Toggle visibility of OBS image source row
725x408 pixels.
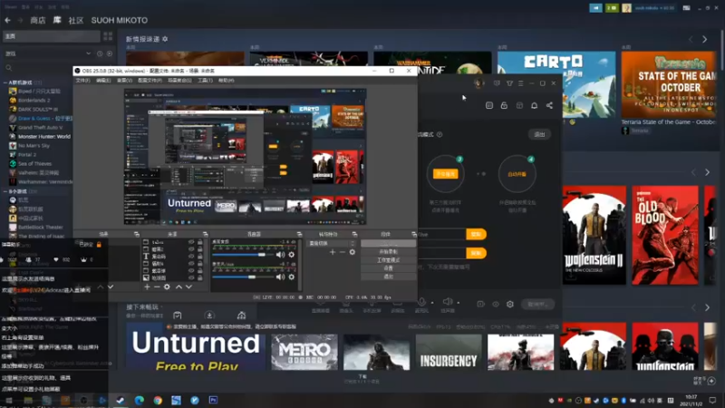pyautogui.click(x=191, y=278)
